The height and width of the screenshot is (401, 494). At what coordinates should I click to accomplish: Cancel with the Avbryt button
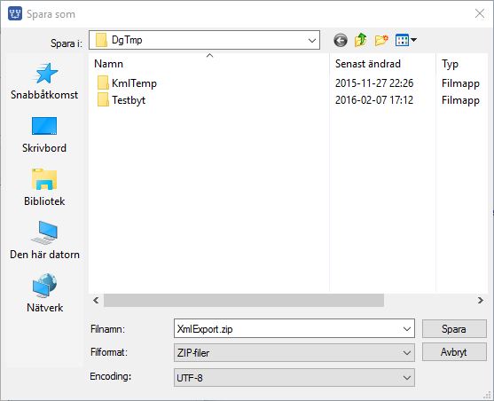pyautogui.click(x=454, y=352)
